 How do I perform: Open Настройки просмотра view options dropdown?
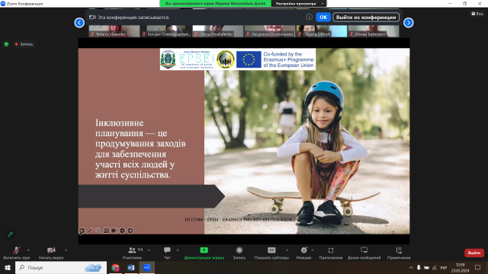[x=299, y=3]
